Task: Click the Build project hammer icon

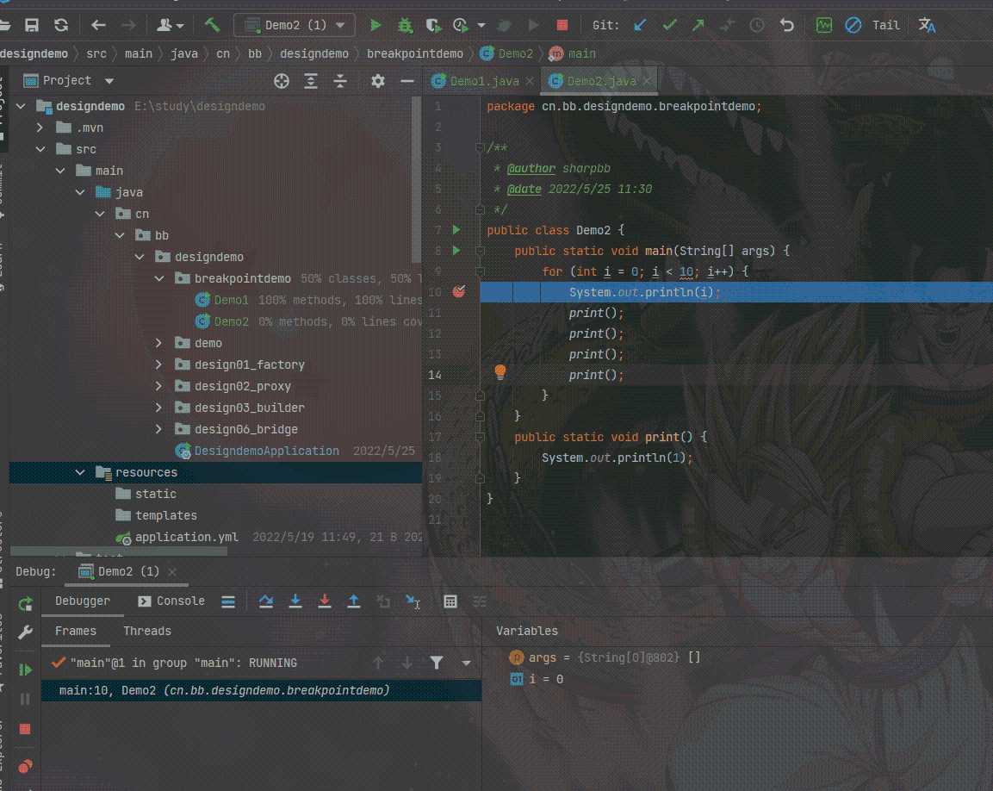Action: 212,25
